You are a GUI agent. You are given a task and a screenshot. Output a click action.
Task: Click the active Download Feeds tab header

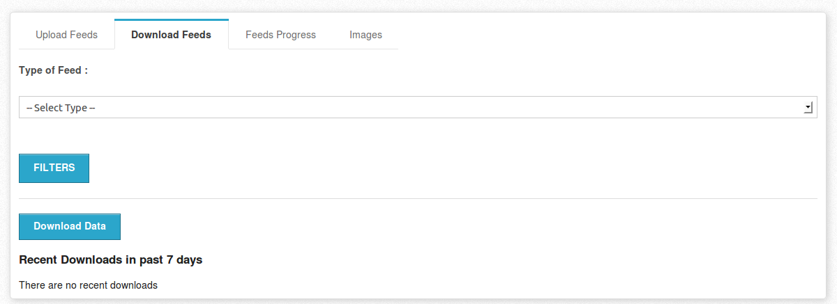point(171,35)
